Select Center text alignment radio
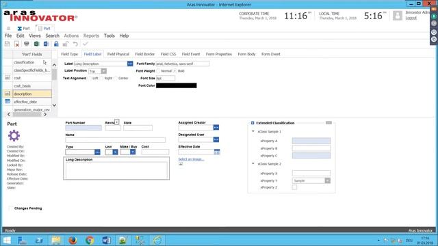The image size is (438, 246). tap(116, 78)
